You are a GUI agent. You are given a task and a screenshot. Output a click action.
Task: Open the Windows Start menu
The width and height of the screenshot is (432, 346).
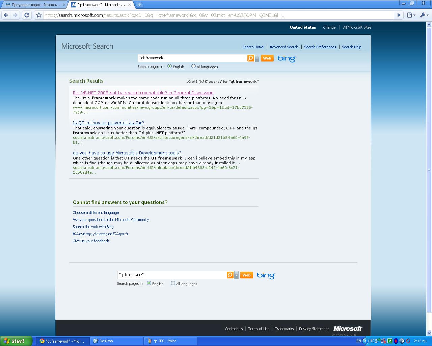click(16, 341)
